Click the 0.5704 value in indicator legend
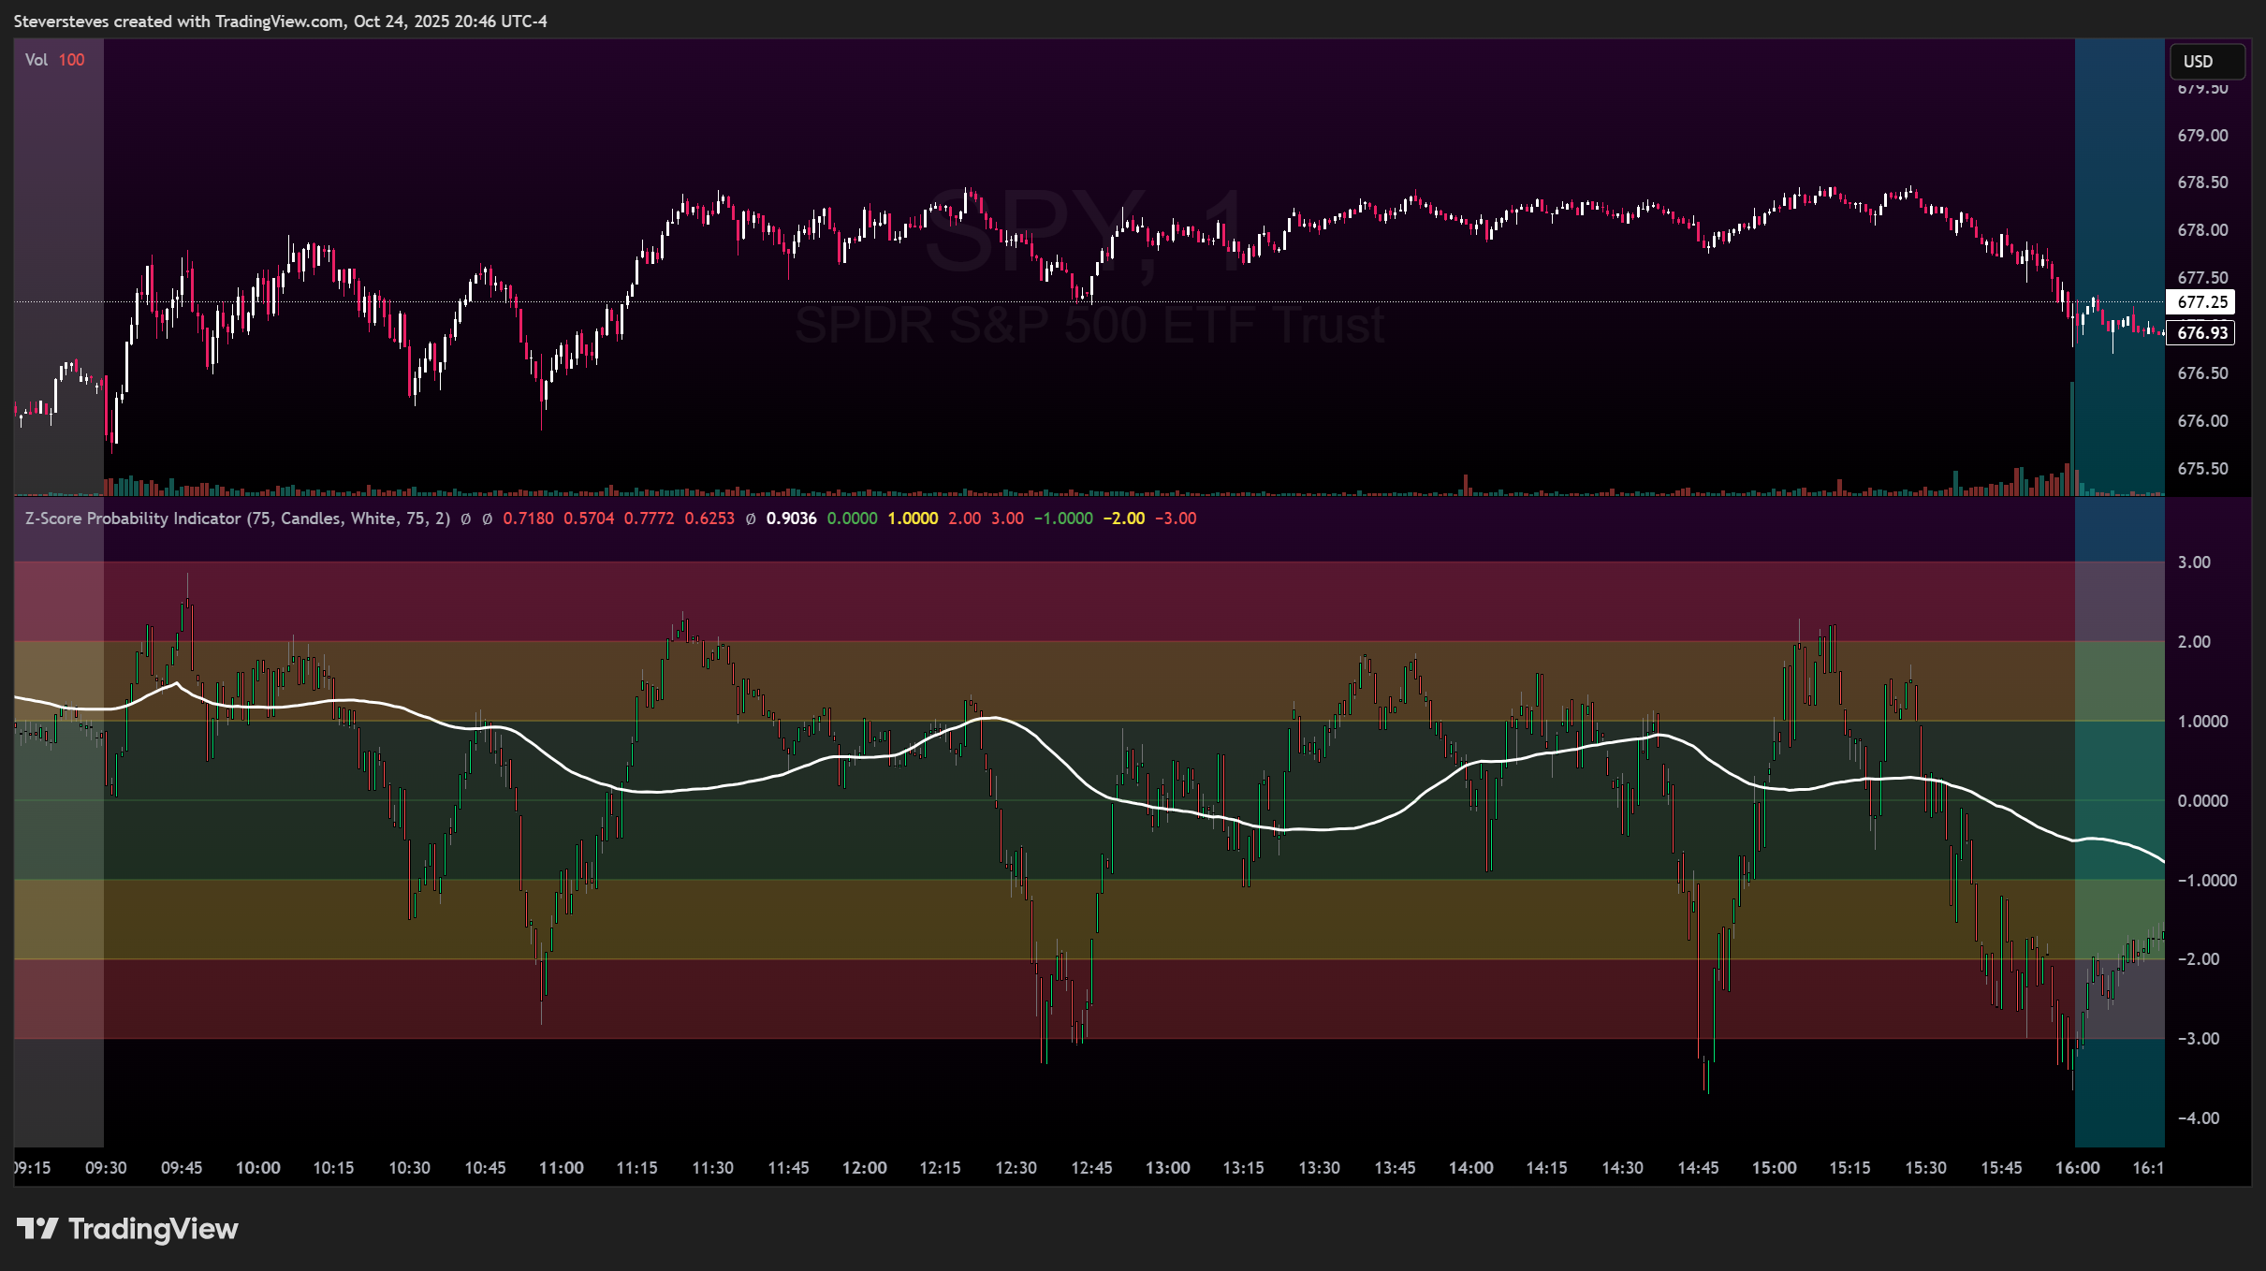2266x1271 pixels. click(589, 519)
